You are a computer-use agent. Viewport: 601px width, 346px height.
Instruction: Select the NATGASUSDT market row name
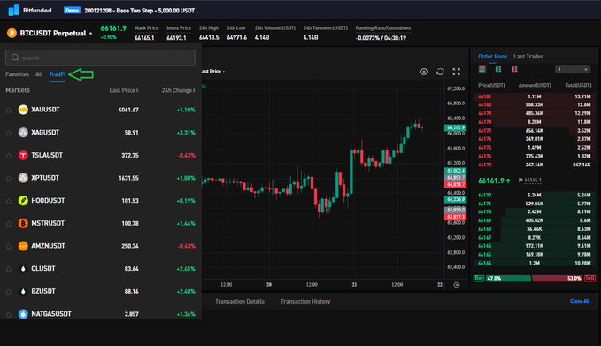coord(51,314)
